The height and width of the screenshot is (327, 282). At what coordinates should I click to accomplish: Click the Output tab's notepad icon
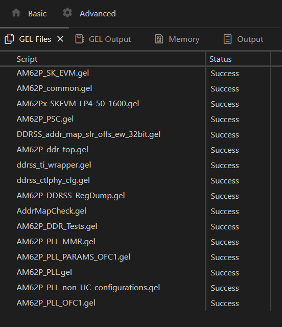227,39
